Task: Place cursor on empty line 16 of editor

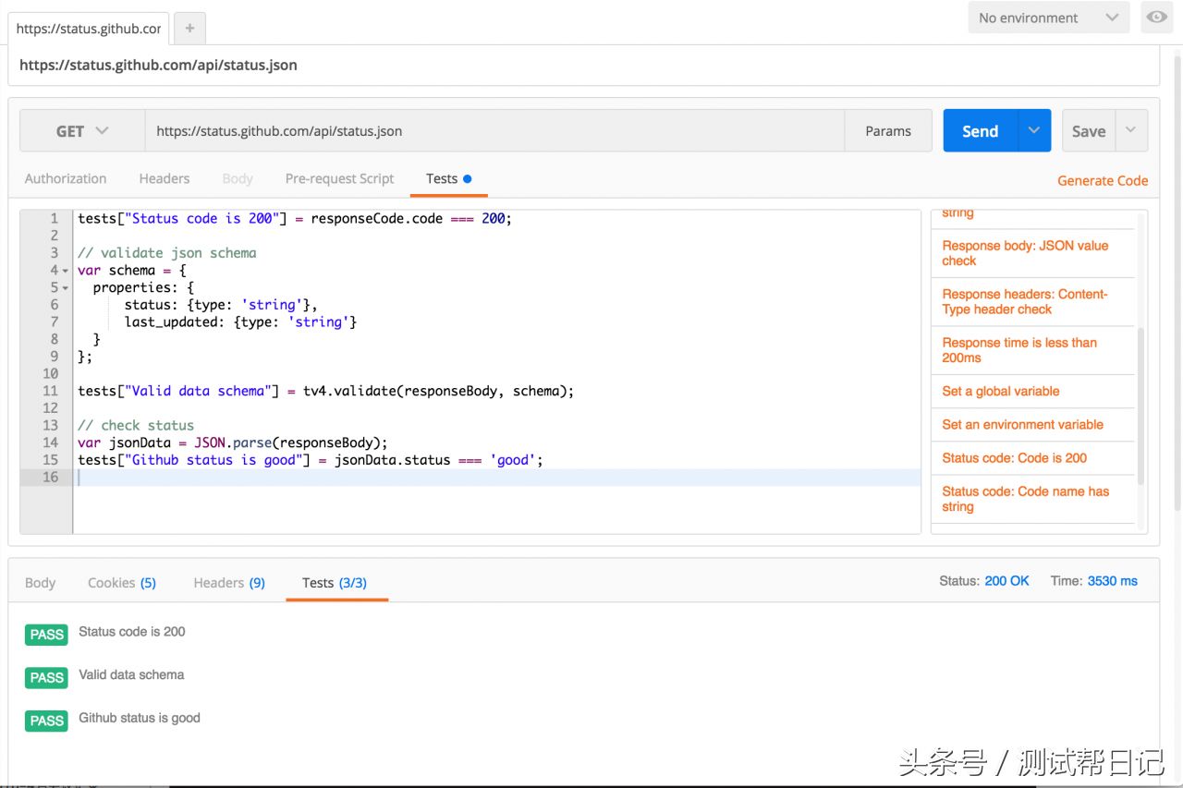Action: pos(499,478)
